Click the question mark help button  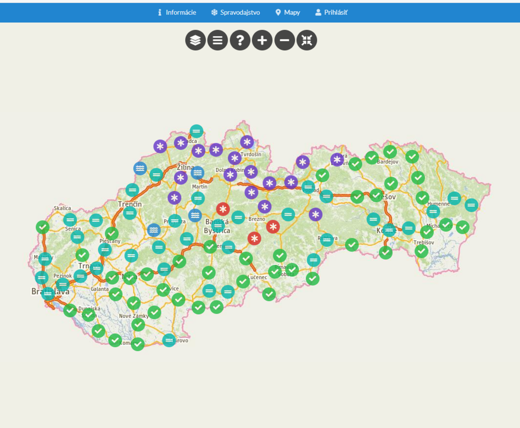(240, 40)
